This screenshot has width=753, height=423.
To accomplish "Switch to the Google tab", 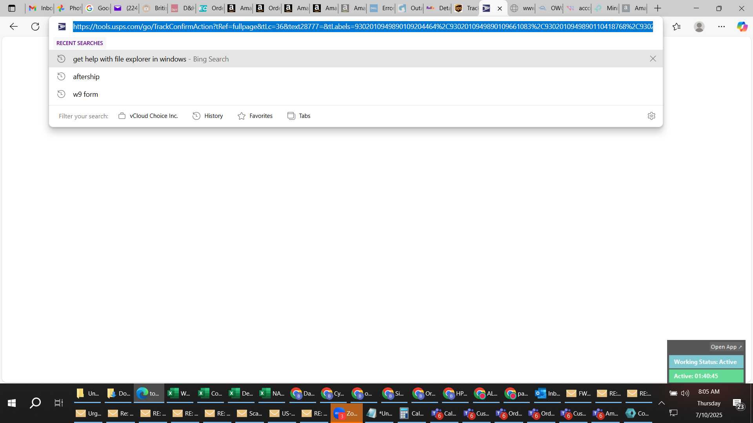I will click(97, 8).
